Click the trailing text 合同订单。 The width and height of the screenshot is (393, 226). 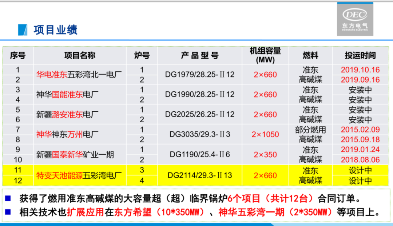point(340,199)
